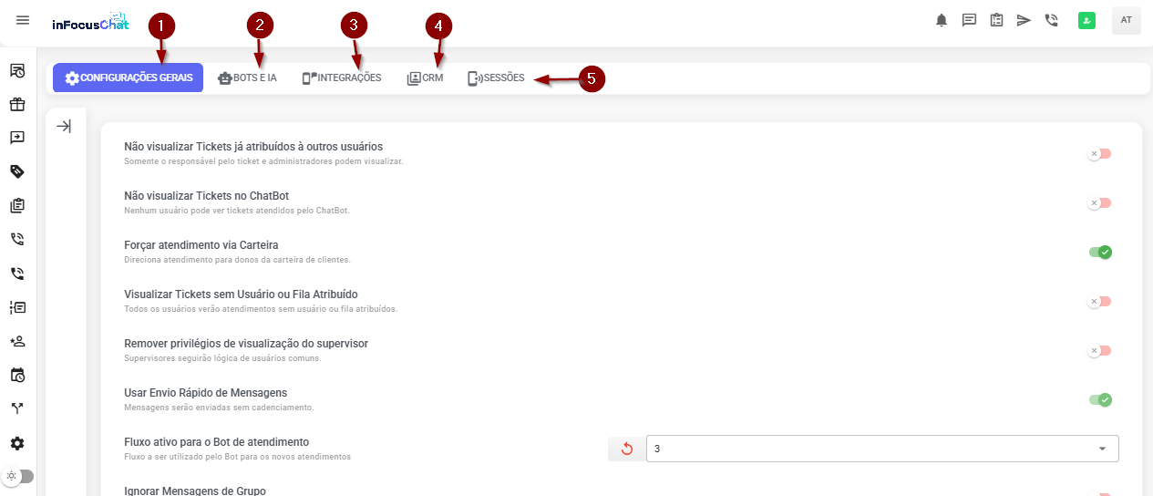Open the gift icon in left sidebar
Image resolution: width=1153 pixels, height=496 pixels.
[17, 104]
